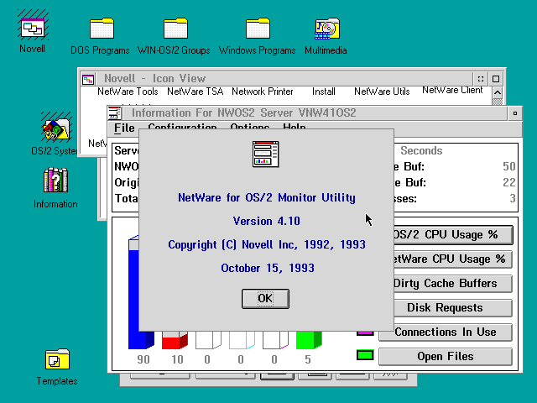Viewport: 537px width, 403px height.
Task: Open the OS/2 System icon
Action: point(56,129)
